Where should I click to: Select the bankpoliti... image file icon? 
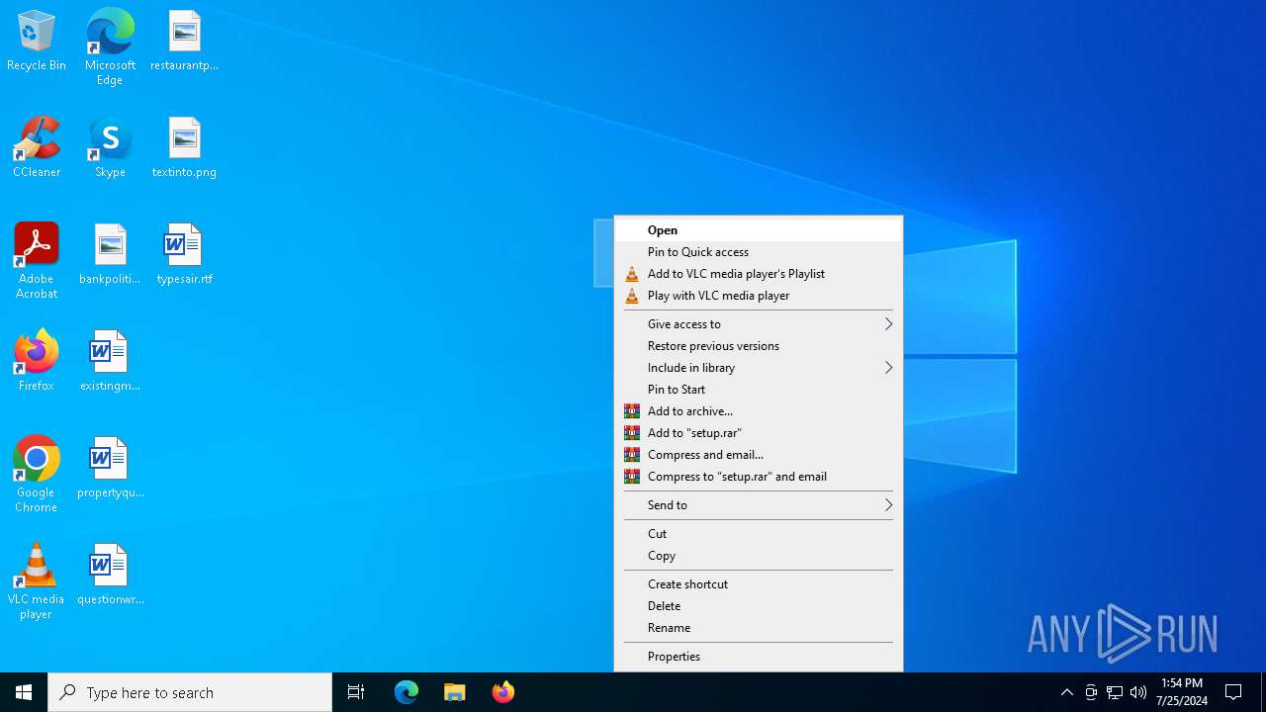pos(110,255)
